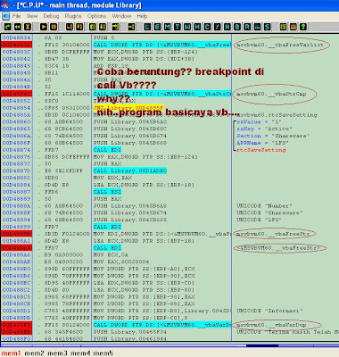The width and height of the screenshot is (339, 357).
Task: Switch to the mem2 tab
Action: [x=34, y=353]
